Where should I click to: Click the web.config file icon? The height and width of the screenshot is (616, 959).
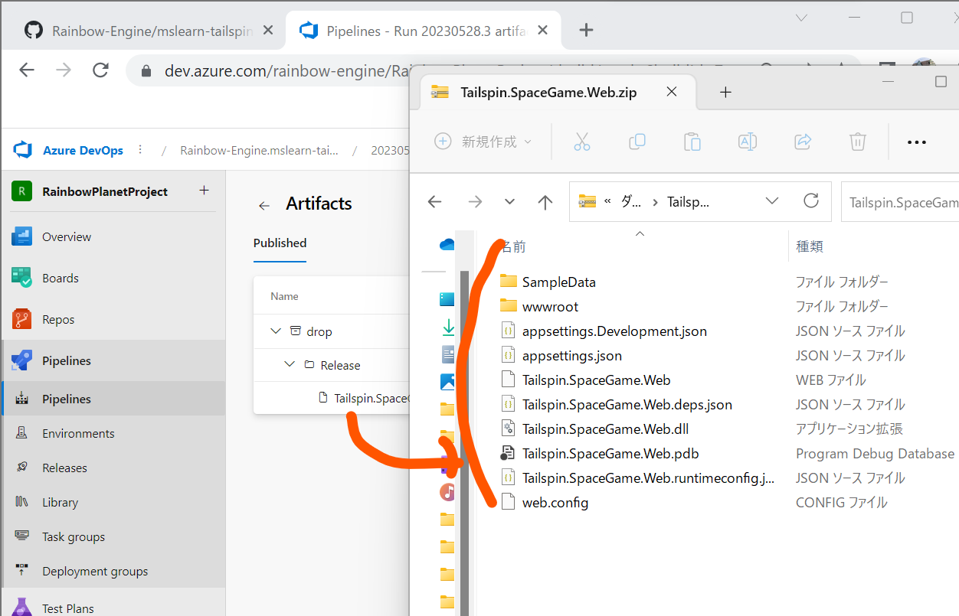(x=508, y=502)
